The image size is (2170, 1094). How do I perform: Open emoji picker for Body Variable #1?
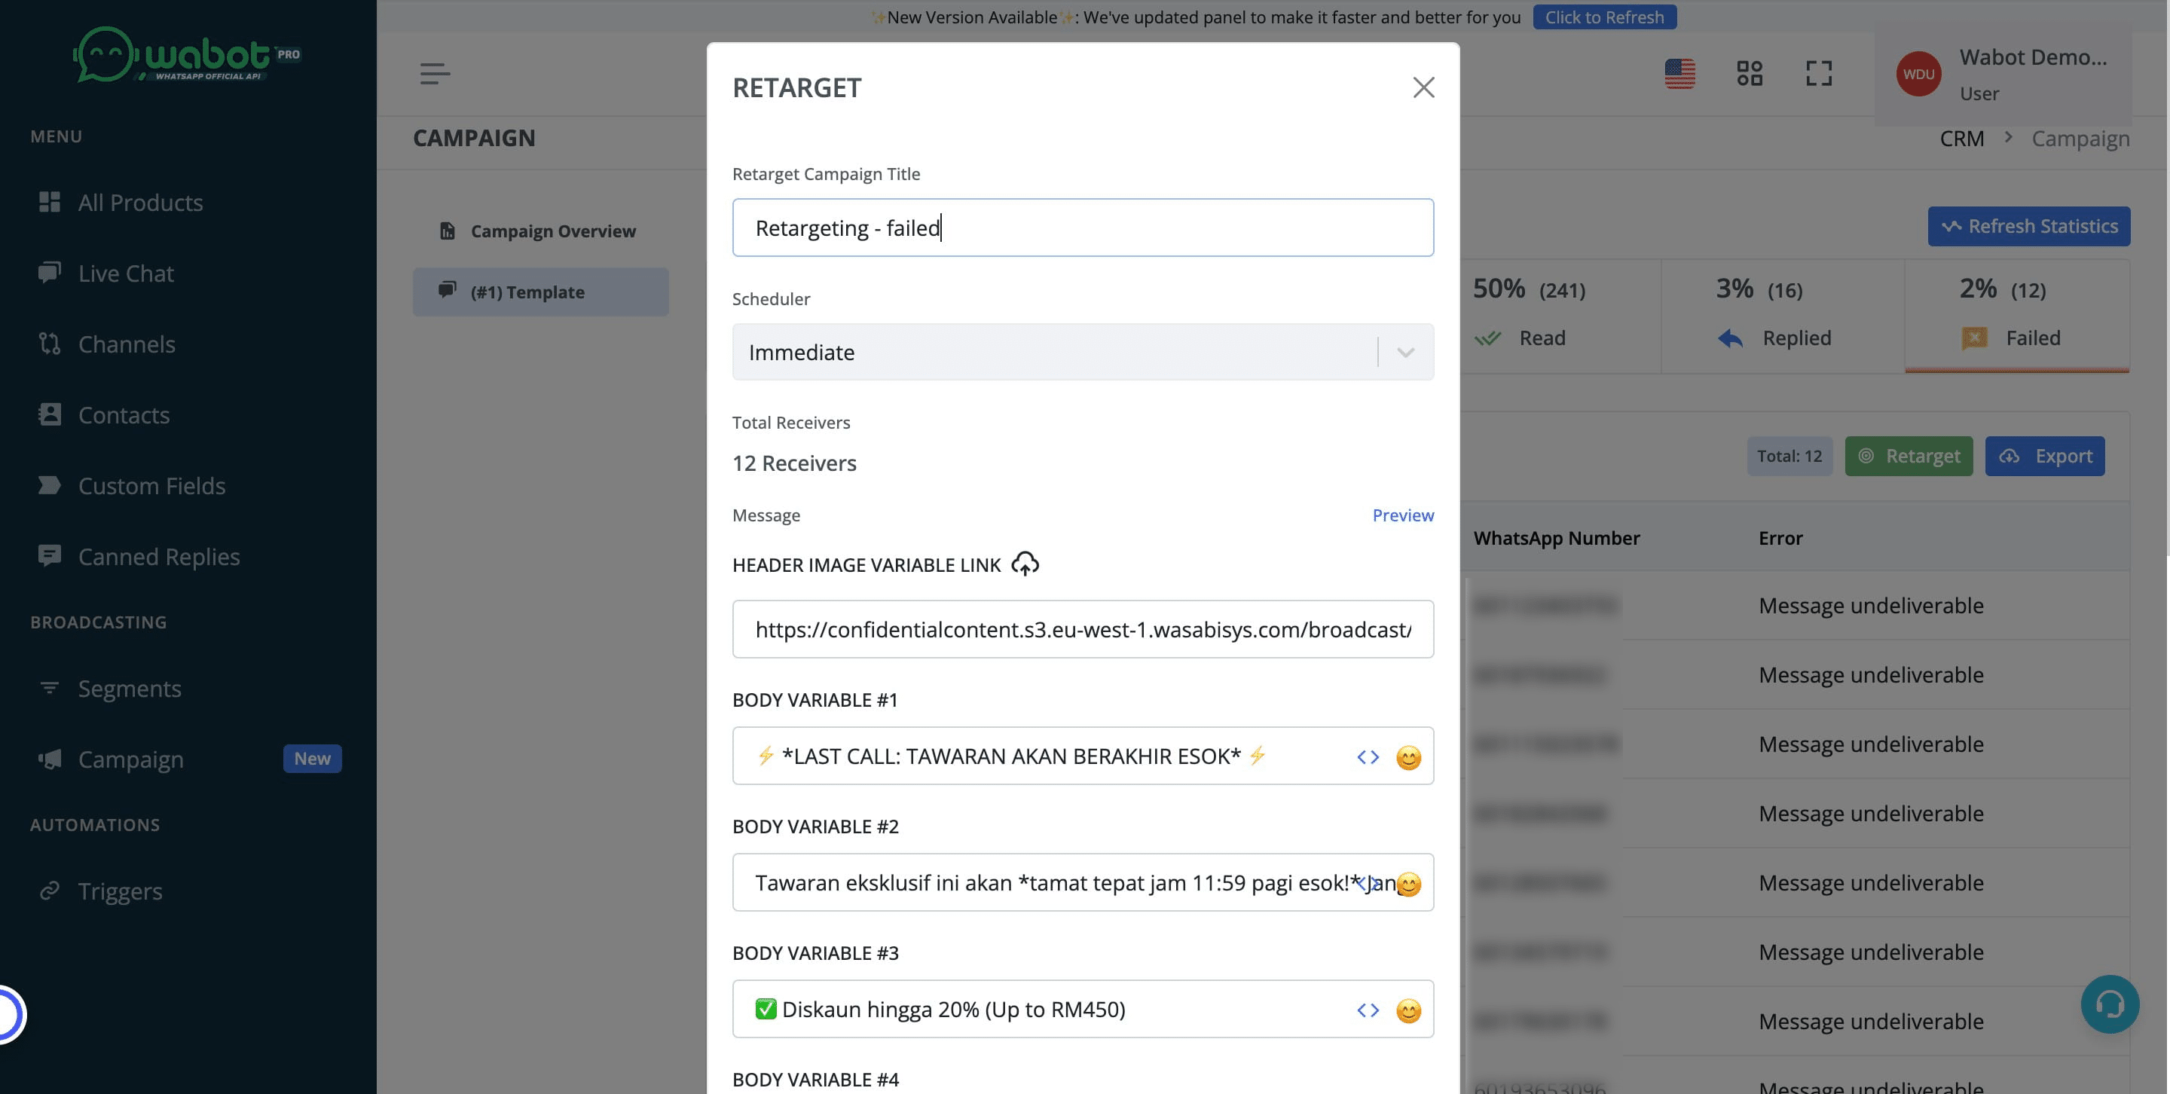1407,757
